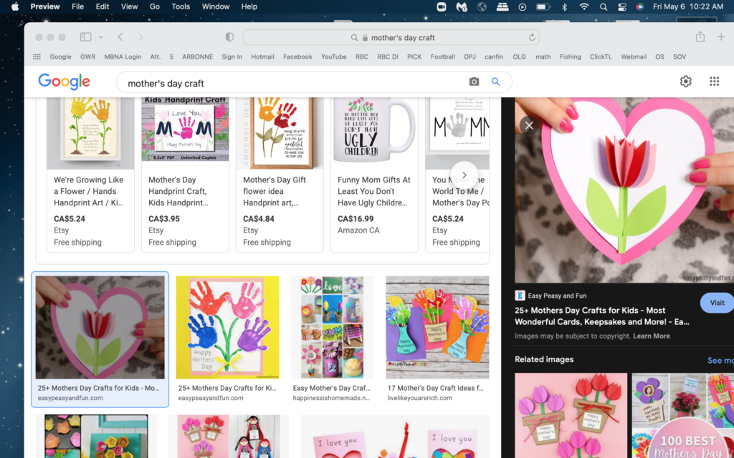
Task: Open a new tab with plus icon
Action: pos(721,37)
